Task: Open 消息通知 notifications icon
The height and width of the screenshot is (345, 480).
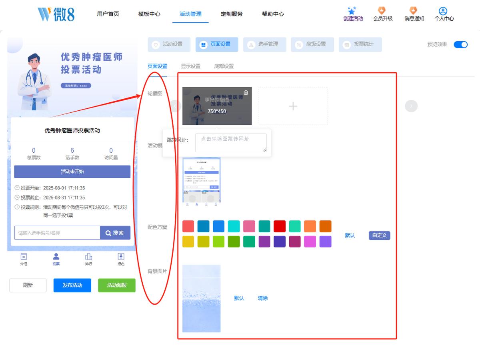Action: tap(414, 11)
